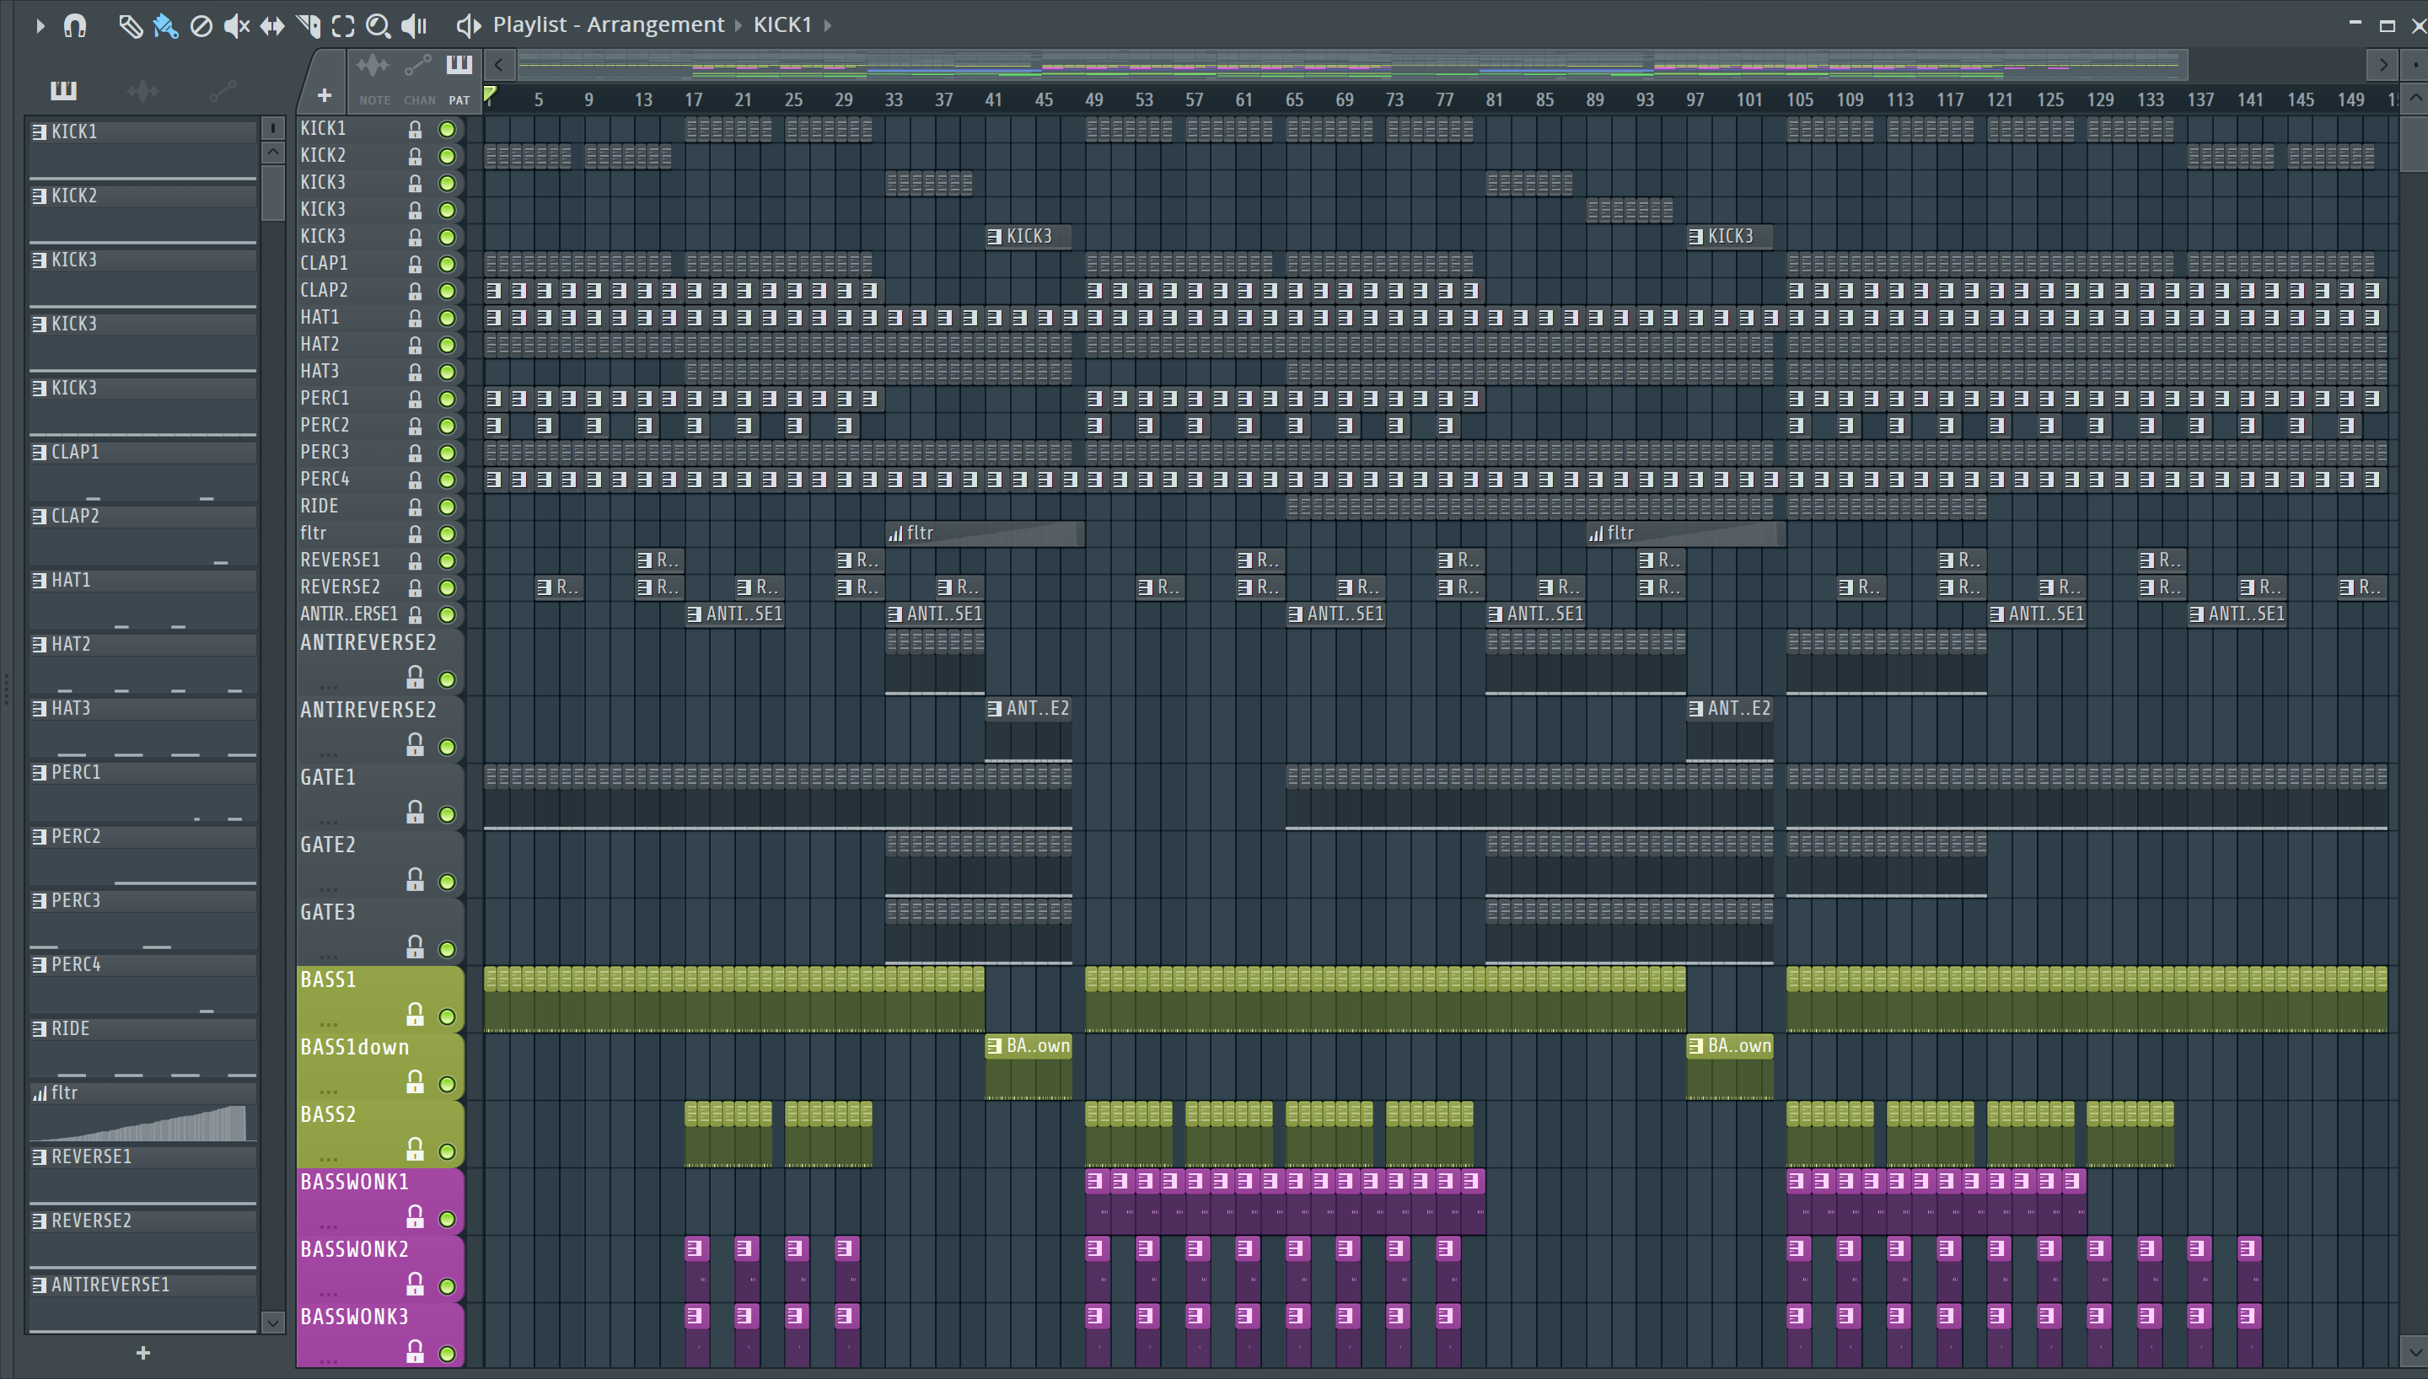The height and width of the screenshot is (1379, 2428).
Task: Lock the HAT3 track
Action: pyautogui.click(x=415, y=373)
